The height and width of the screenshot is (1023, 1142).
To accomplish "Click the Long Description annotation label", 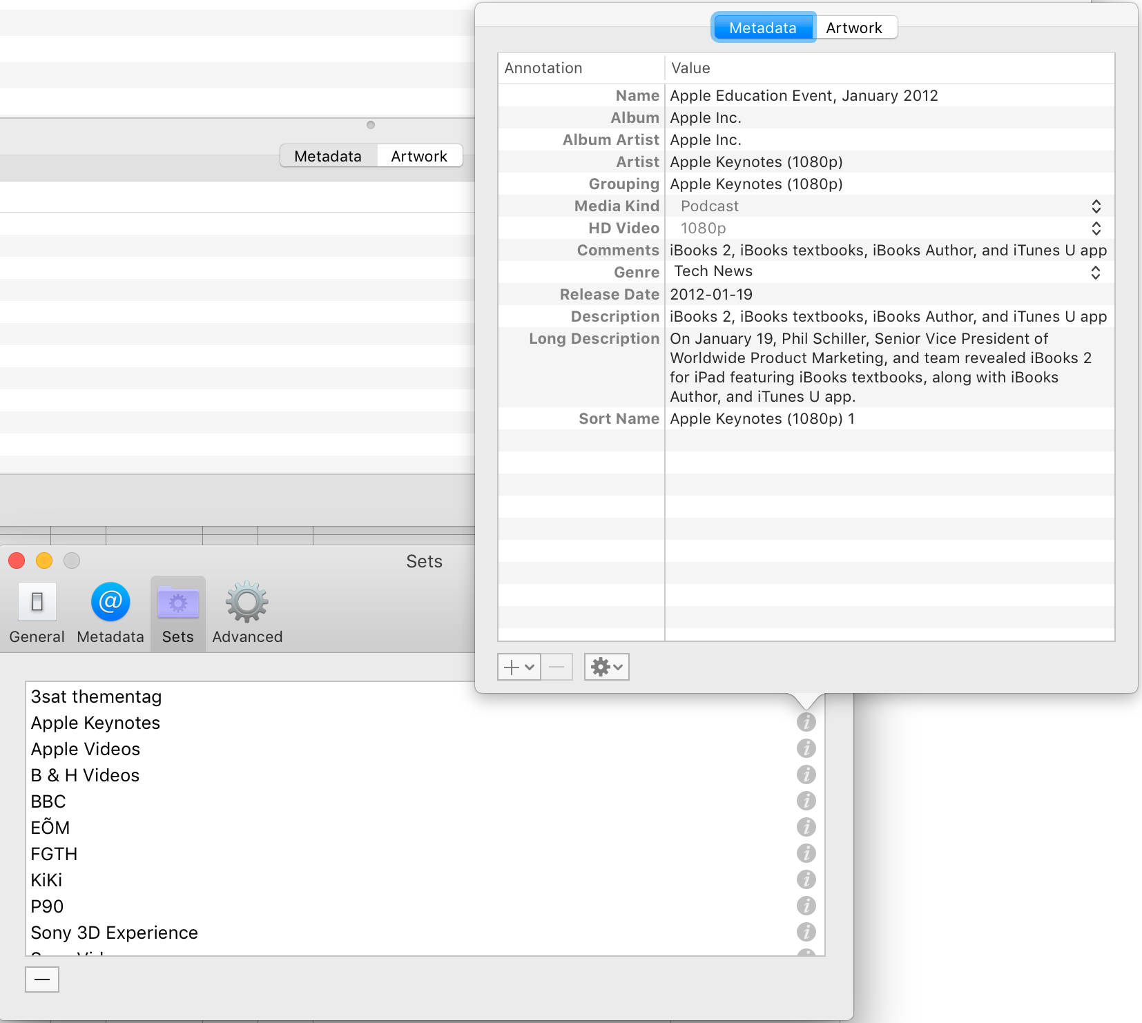I will coord(594,338).
